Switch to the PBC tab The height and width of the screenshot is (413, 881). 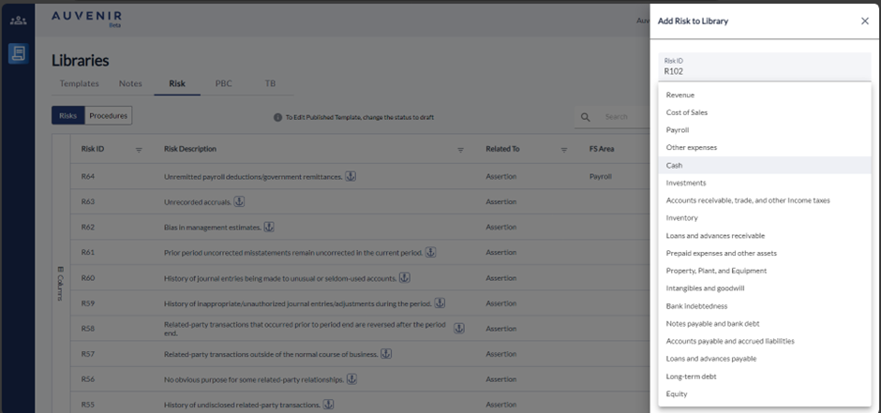click(x=223, y=83)
